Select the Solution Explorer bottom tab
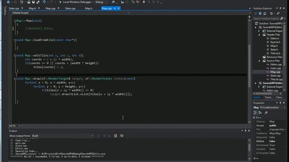The height and width of the screenshot is (162, 289). point(257,97)
